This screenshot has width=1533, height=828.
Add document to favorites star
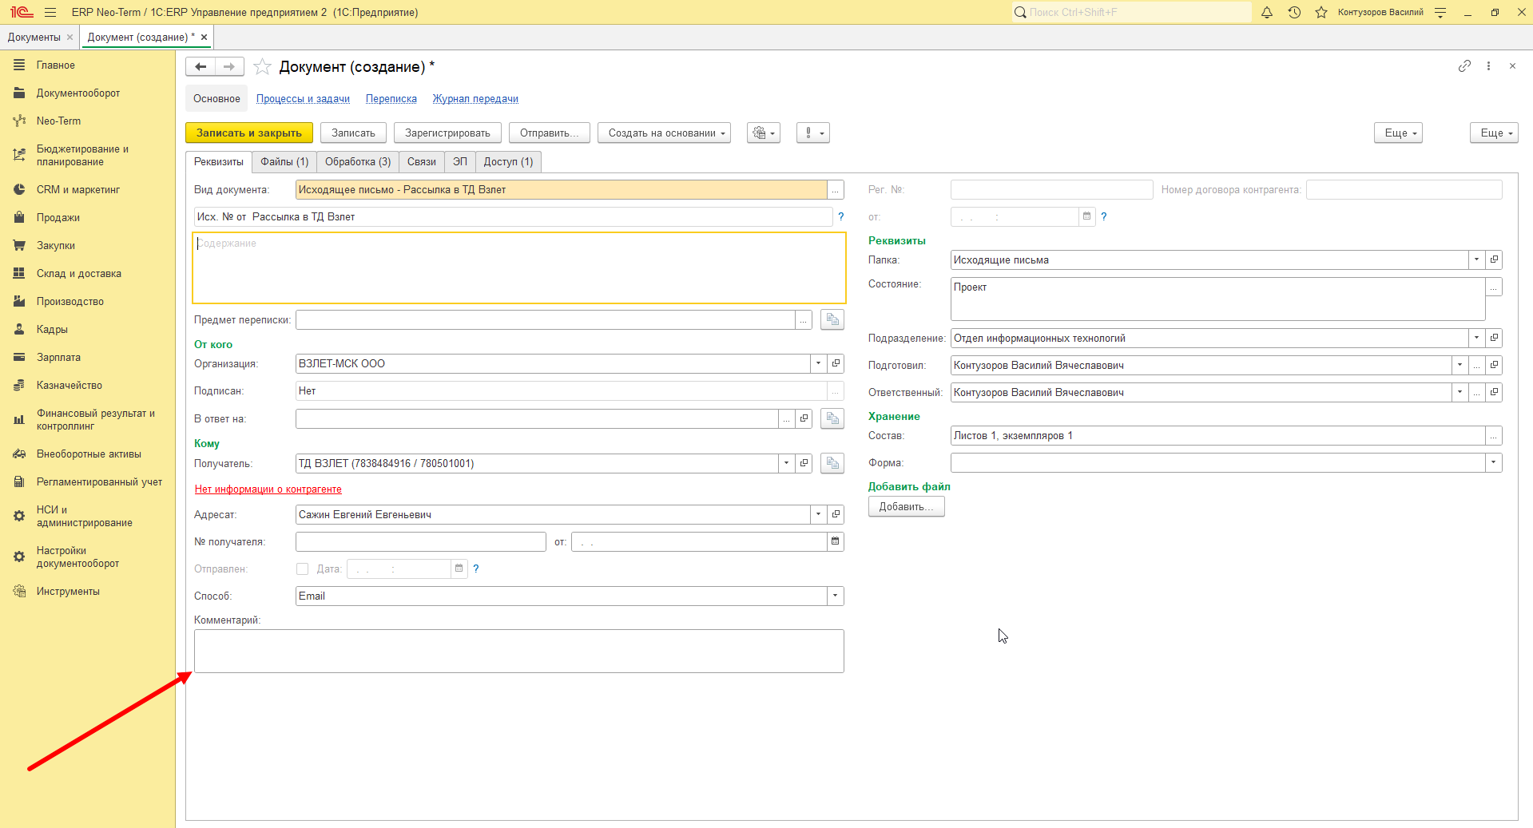click(x=262, y=67)
